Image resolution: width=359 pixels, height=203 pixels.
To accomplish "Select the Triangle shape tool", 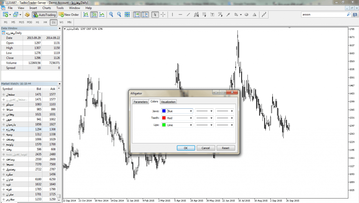I will coord(255,15).
